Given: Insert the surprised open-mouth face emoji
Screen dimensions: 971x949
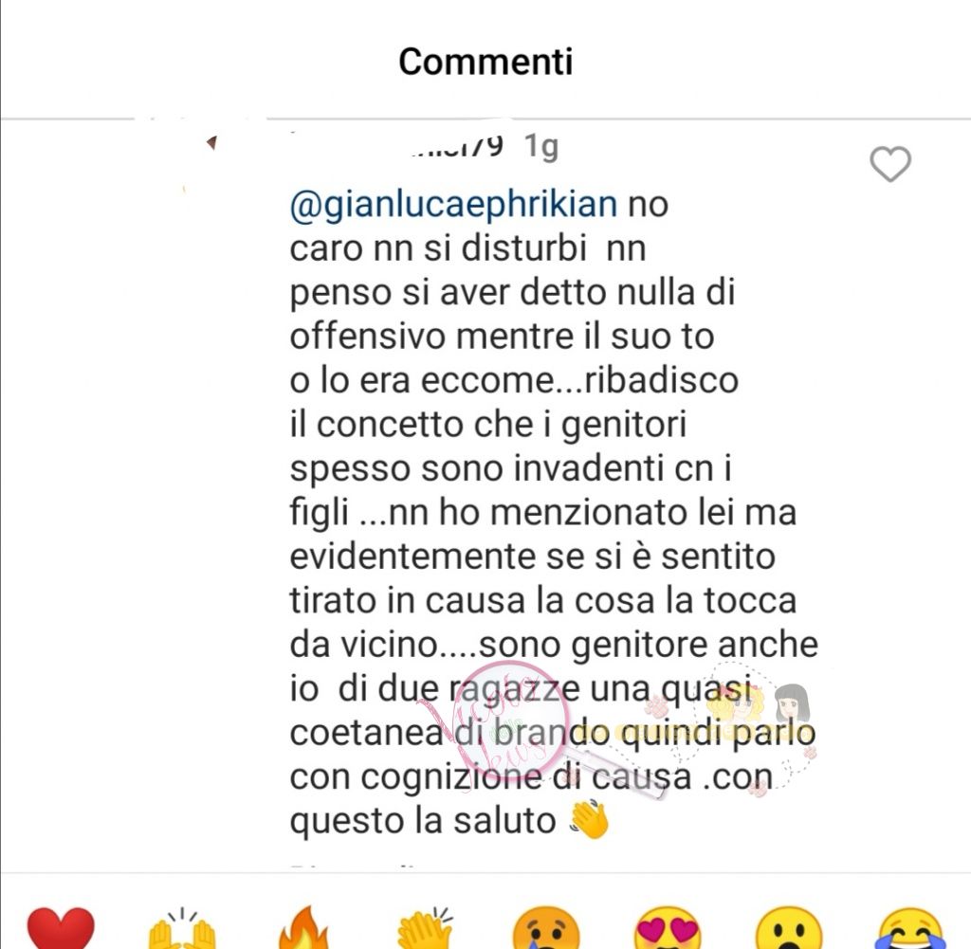Looking at the screenshot, I should (788, 927).
